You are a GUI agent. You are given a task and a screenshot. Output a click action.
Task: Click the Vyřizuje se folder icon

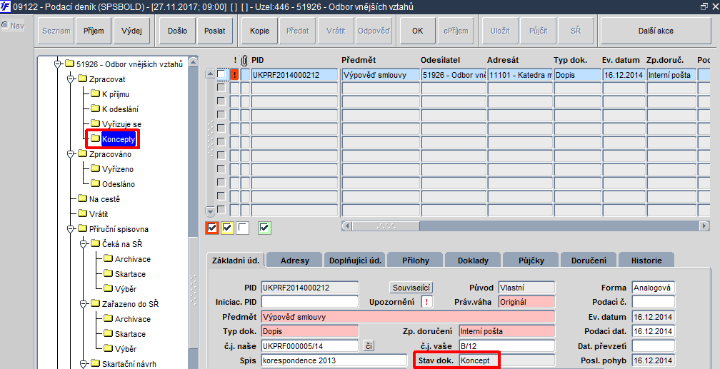click(x=95, y=123)
